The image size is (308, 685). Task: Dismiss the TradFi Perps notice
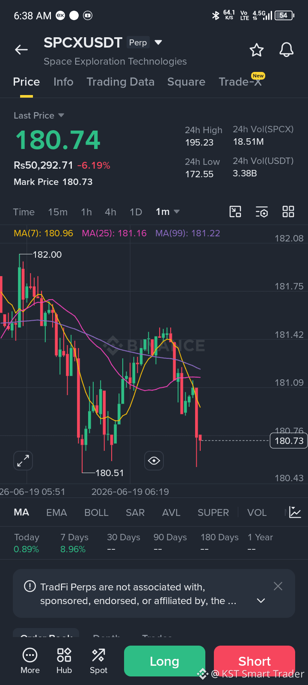click(x=278, y=586)
